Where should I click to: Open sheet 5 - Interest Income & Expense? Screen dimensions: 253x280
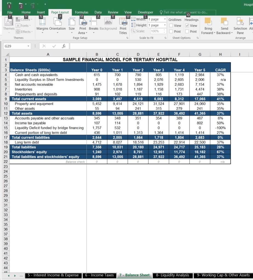pyautogui.click(x=53, y=275)
